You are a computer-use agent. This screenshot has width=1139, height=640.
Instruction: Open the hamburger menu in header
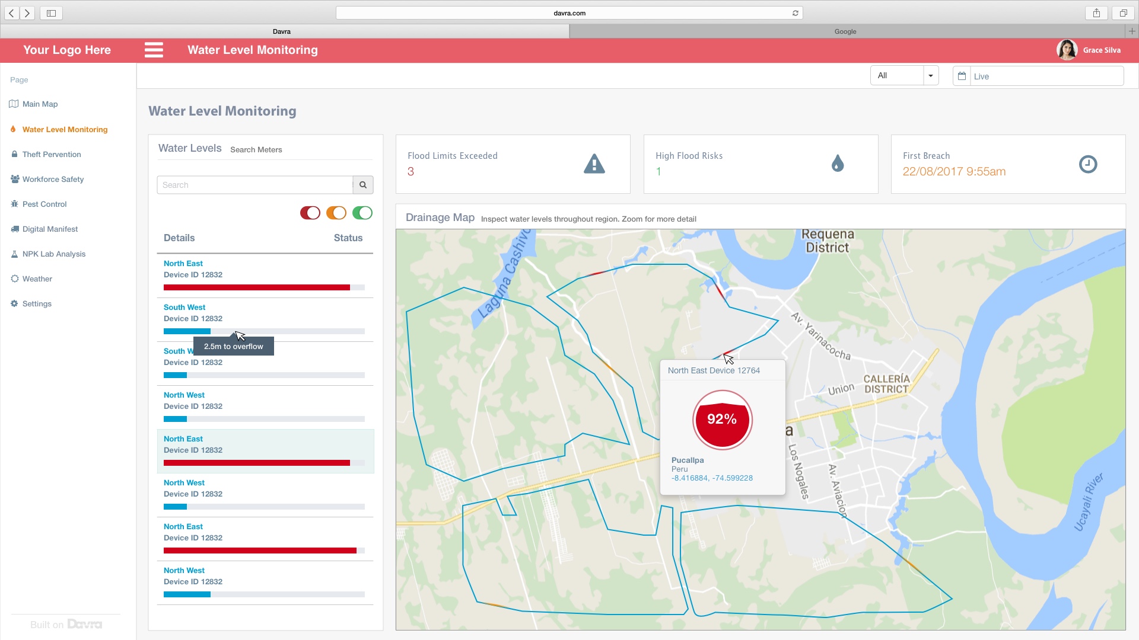(x=154, y=50)
